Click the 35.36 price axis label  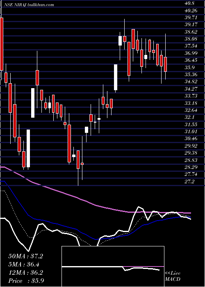point(191,75)
